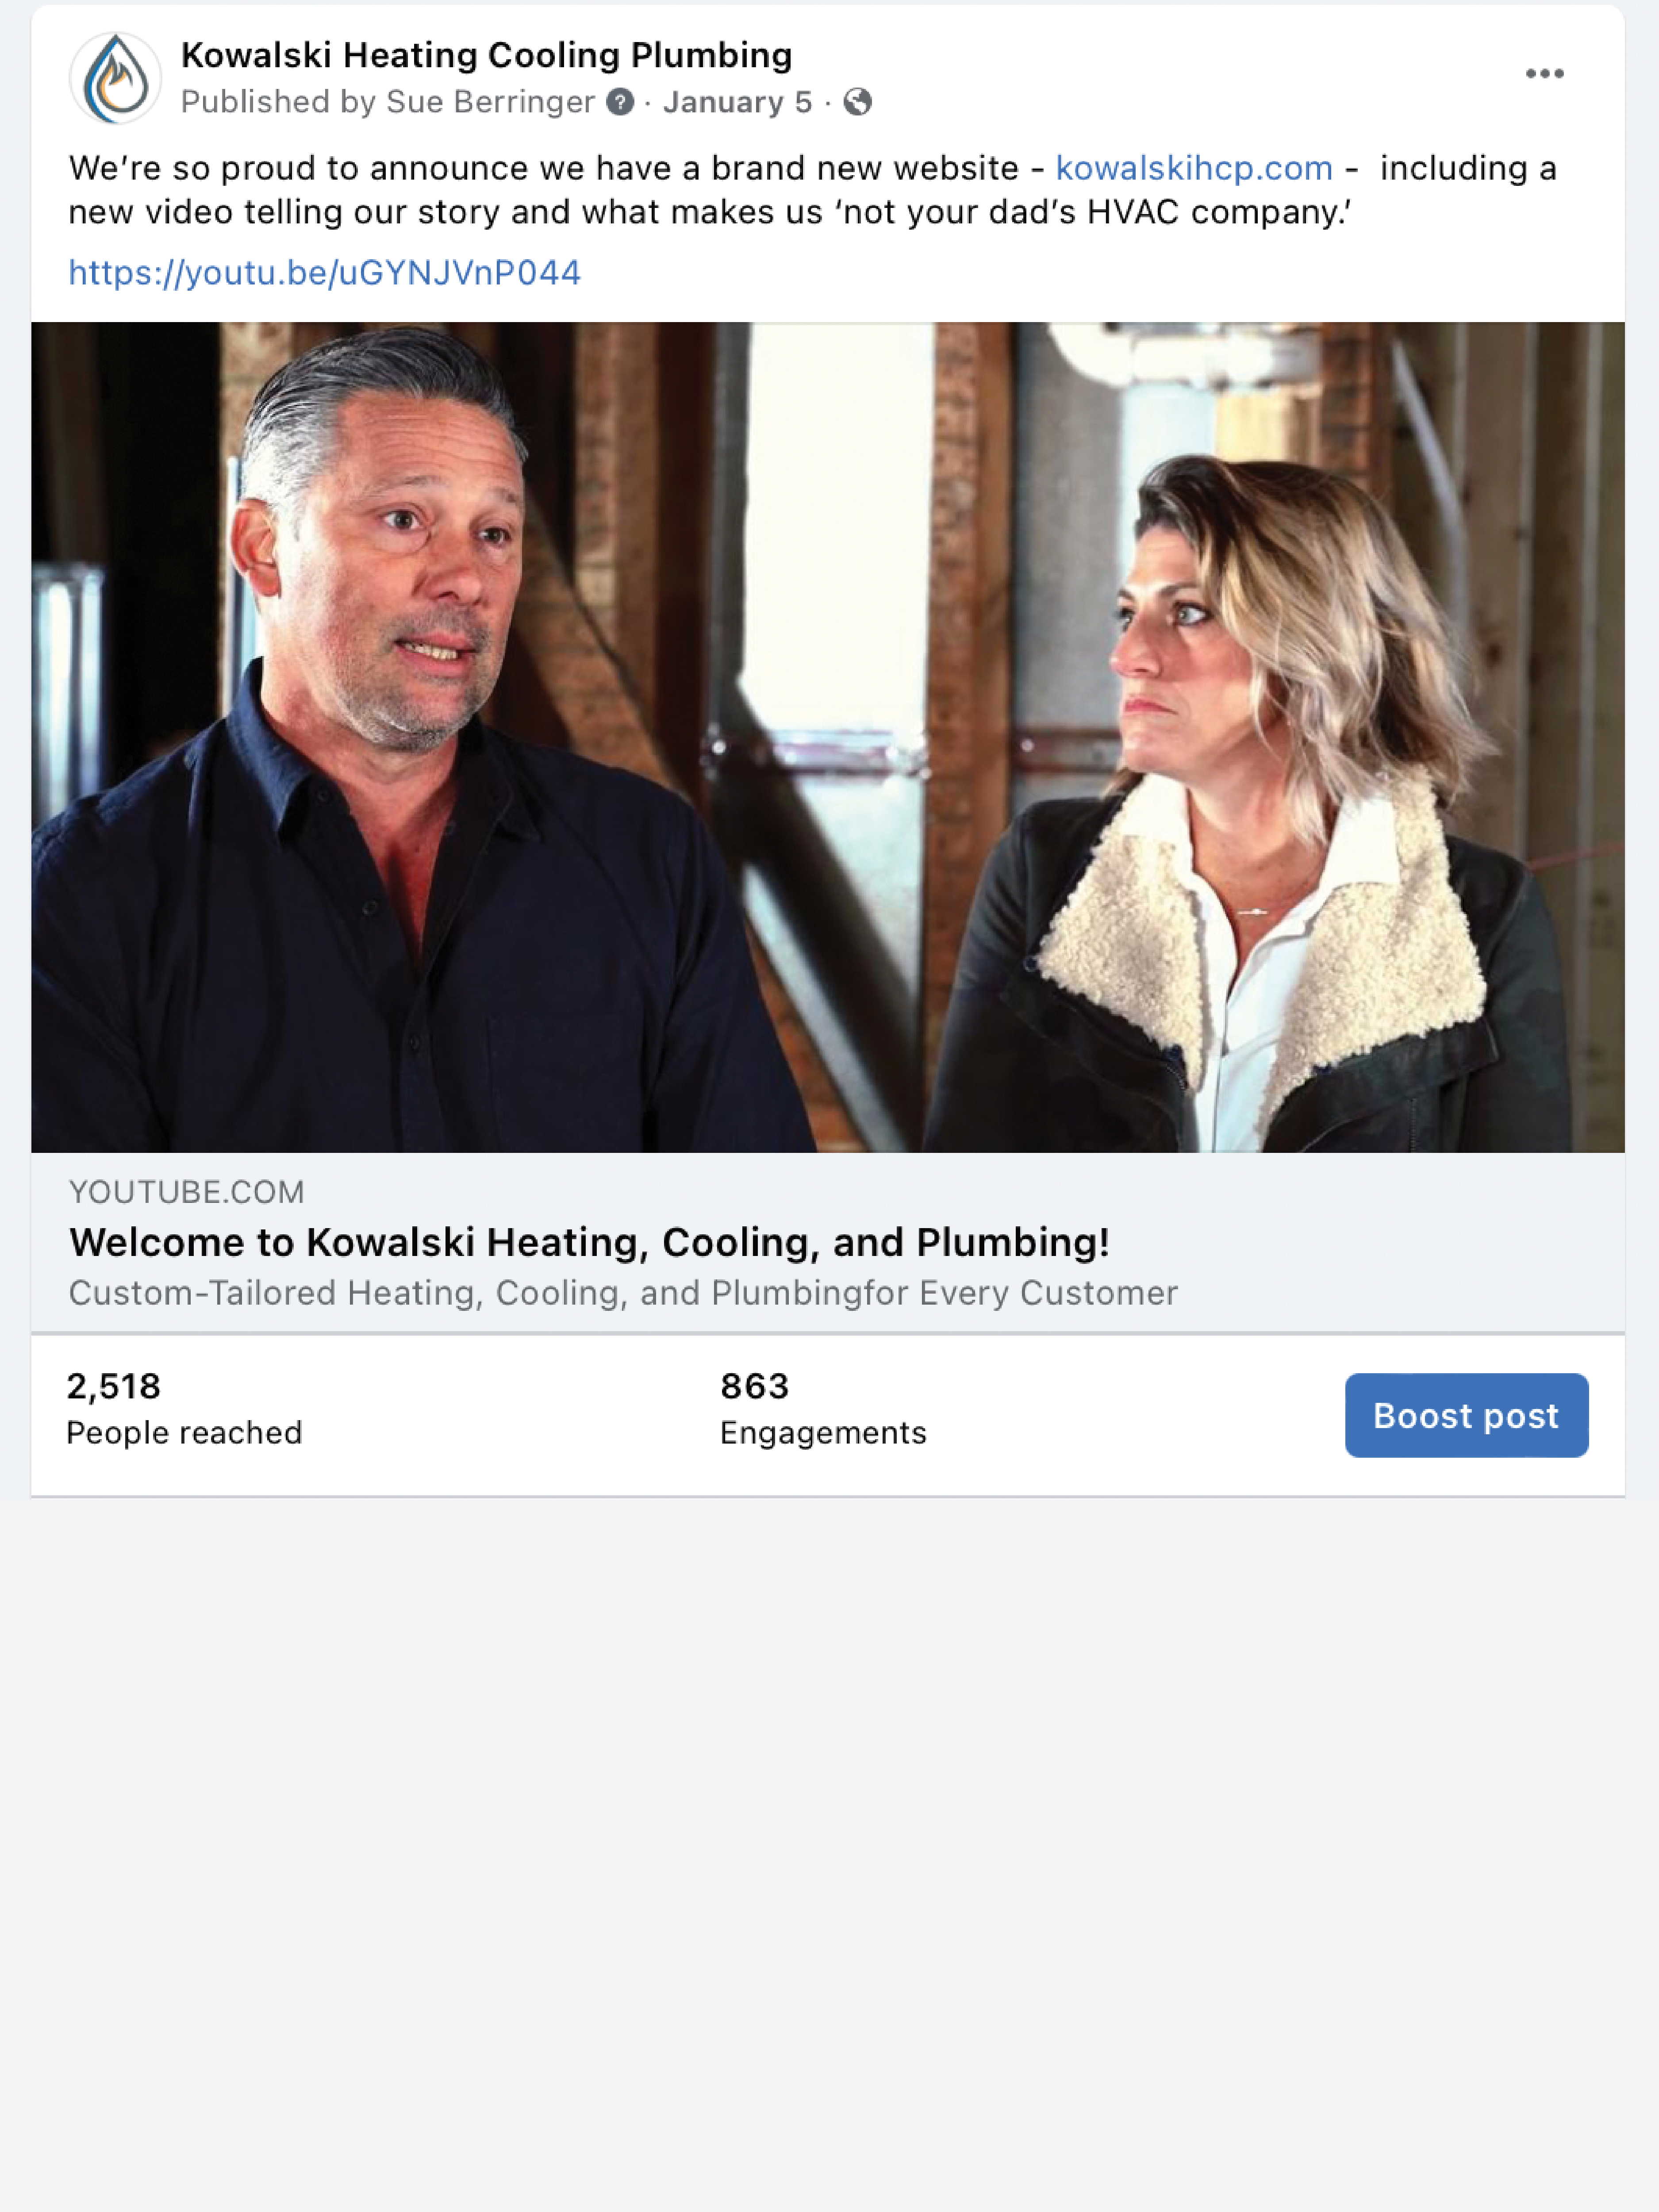The height and width of the screenshot is (2212, 1659).
Task: Click the Sue Berringer publisher name
Action: tap(490, 102)
